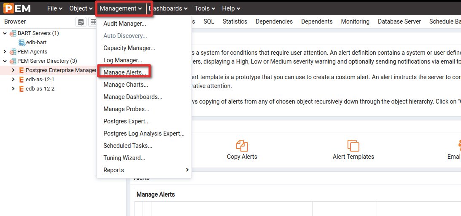
Task: Open Manage Dashboards... menu entry
Action: [x=144, y=97]
